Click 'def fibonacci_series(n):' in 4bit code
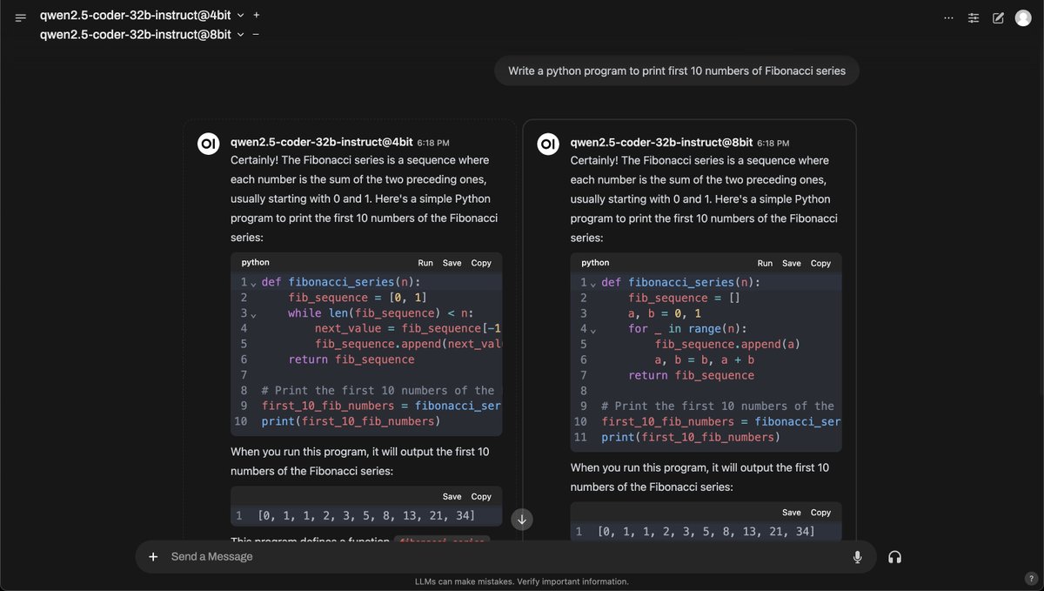Screen dimensions: 1044x591 [x=341, y=282]
